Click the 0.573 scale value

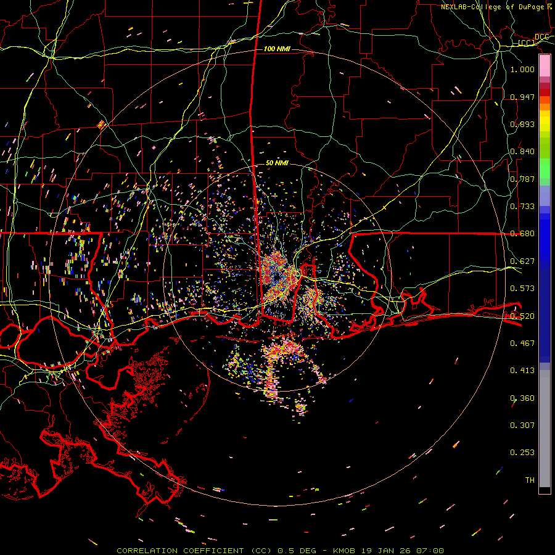tap(522, 288)
